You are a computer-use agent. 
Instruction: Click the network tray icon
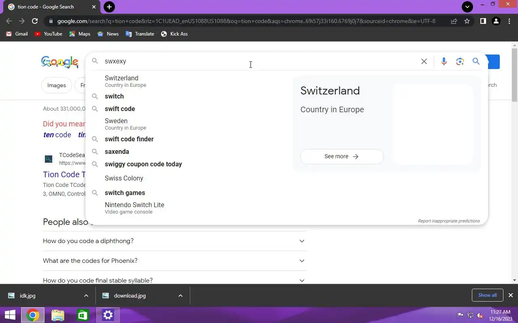click(470, 315)
